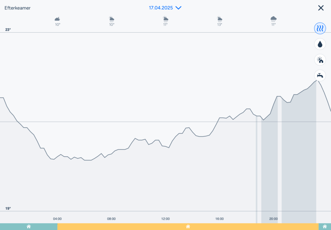Viewport: 331px width, 230px height.
Task: Click the 23° temperature axis label
Action: click(8, 29)
